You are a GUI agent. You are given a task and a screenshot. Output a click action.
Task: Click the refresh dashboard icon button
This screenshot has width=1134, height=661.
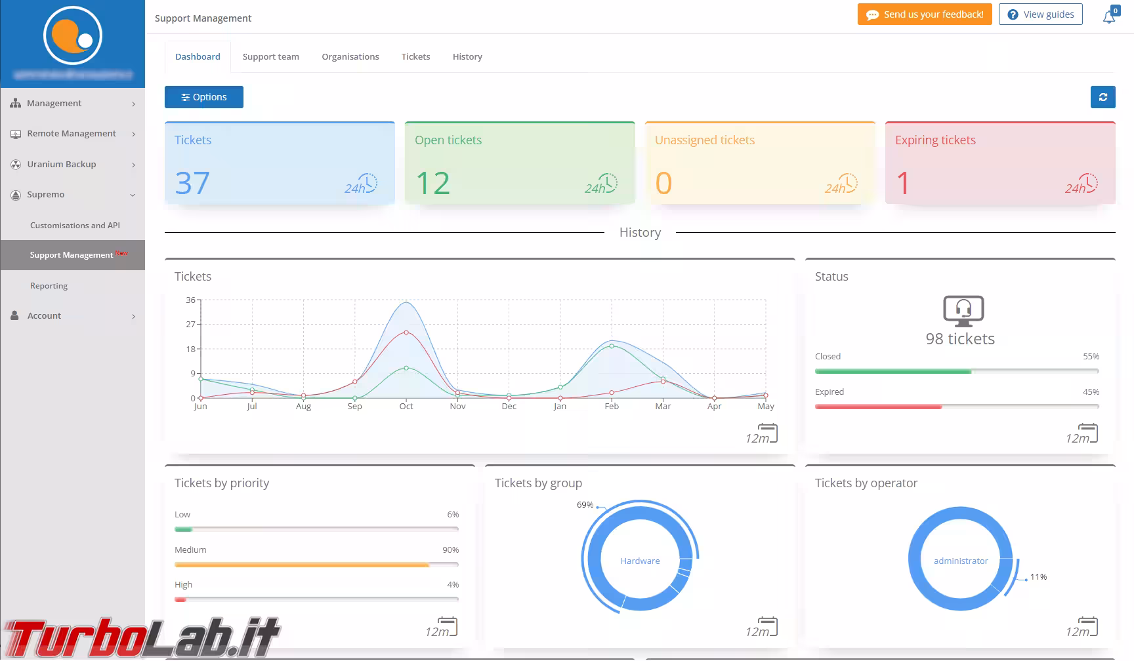tap(1102, 97)
